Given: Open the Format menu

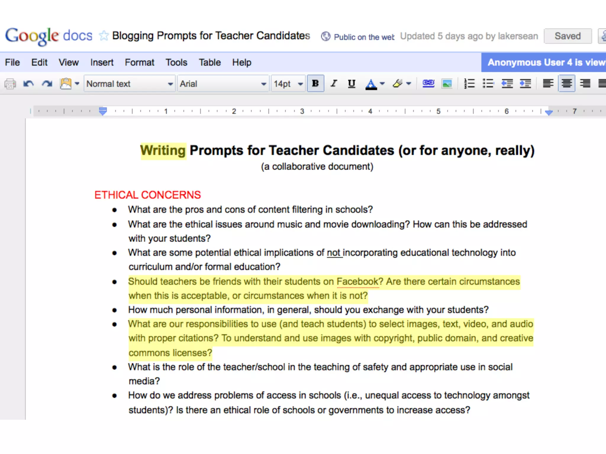Looking at the screenshot, I should 139,62.
